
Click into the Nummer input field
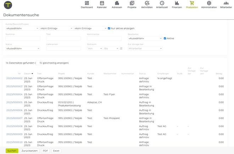pyautogui.click(x=23, y=38)
